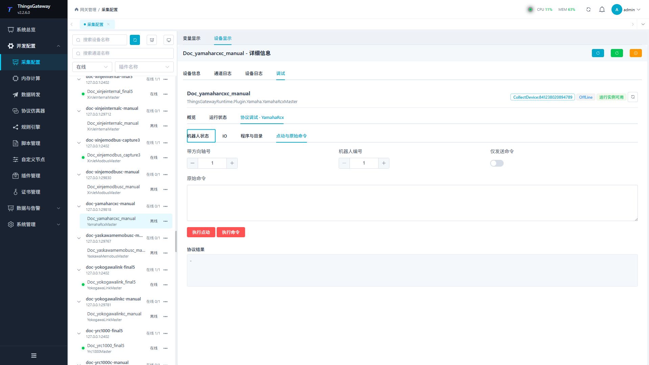Open 协议仿真器 in the sidebar
649x365 pixels.
(x=34, y=111)
